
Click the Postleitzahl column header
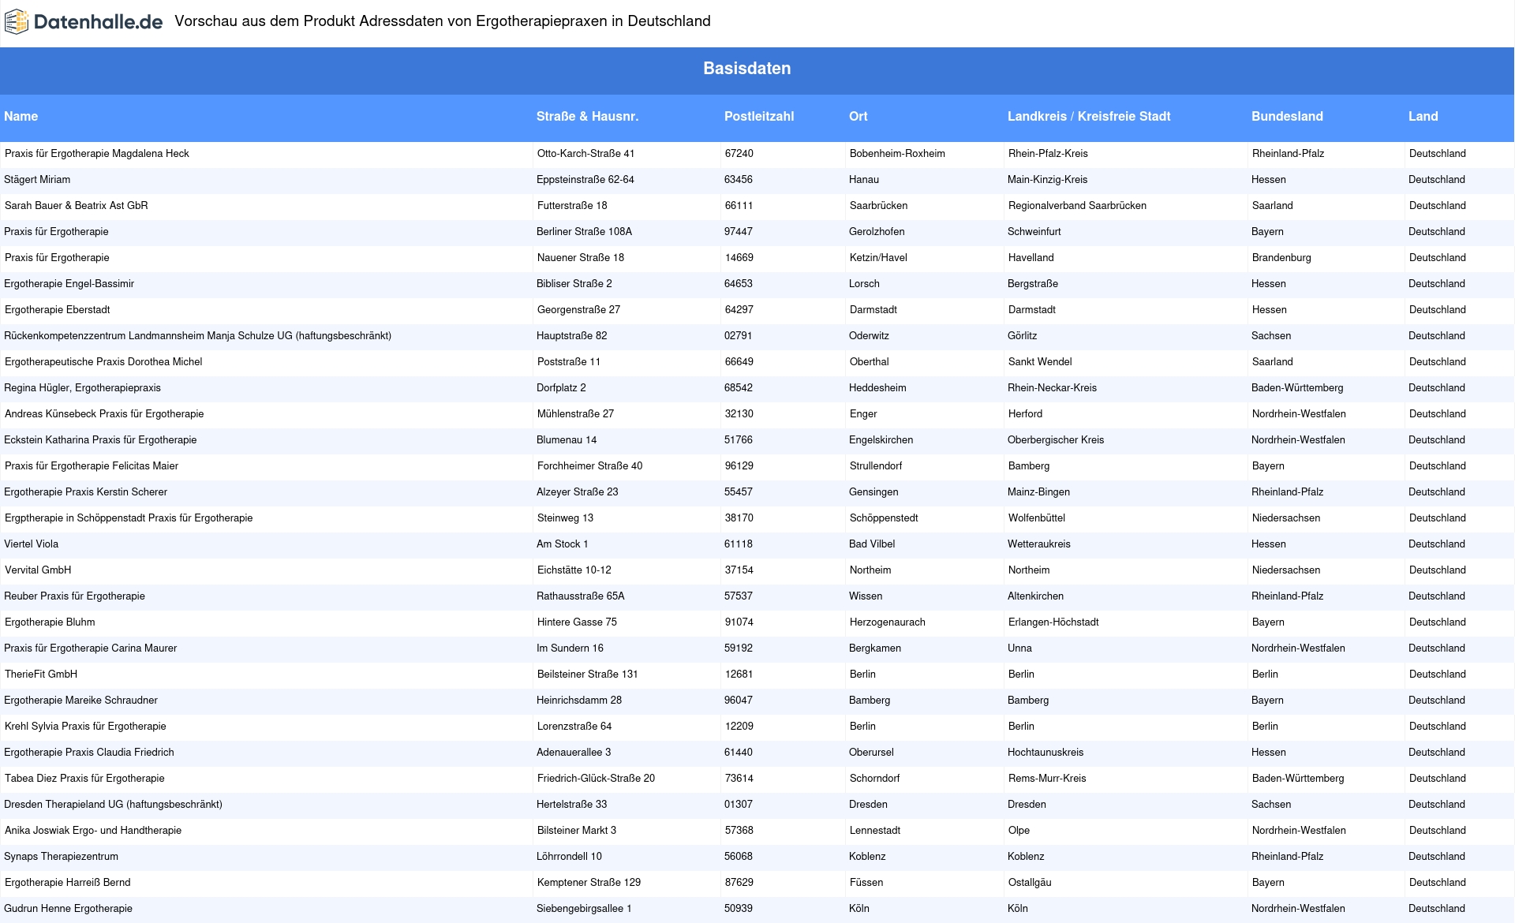tap(759, 116)
